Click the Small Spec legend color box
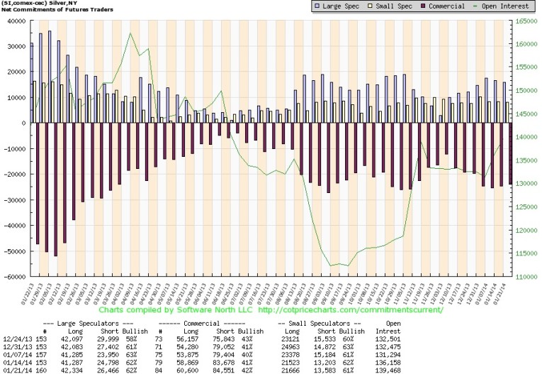Screen dimensions: 542x374 click(x=368, y=6)
